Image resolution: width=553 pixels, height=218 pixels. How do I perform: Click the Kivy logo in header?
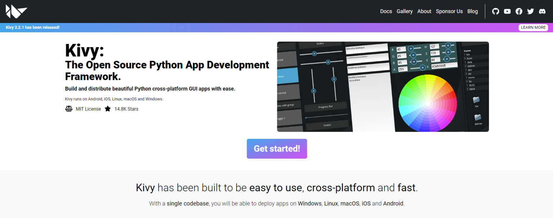(x=16, y=12)
